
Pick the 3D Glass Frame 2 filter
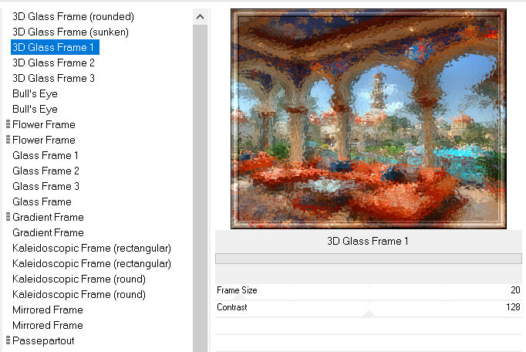54,63
